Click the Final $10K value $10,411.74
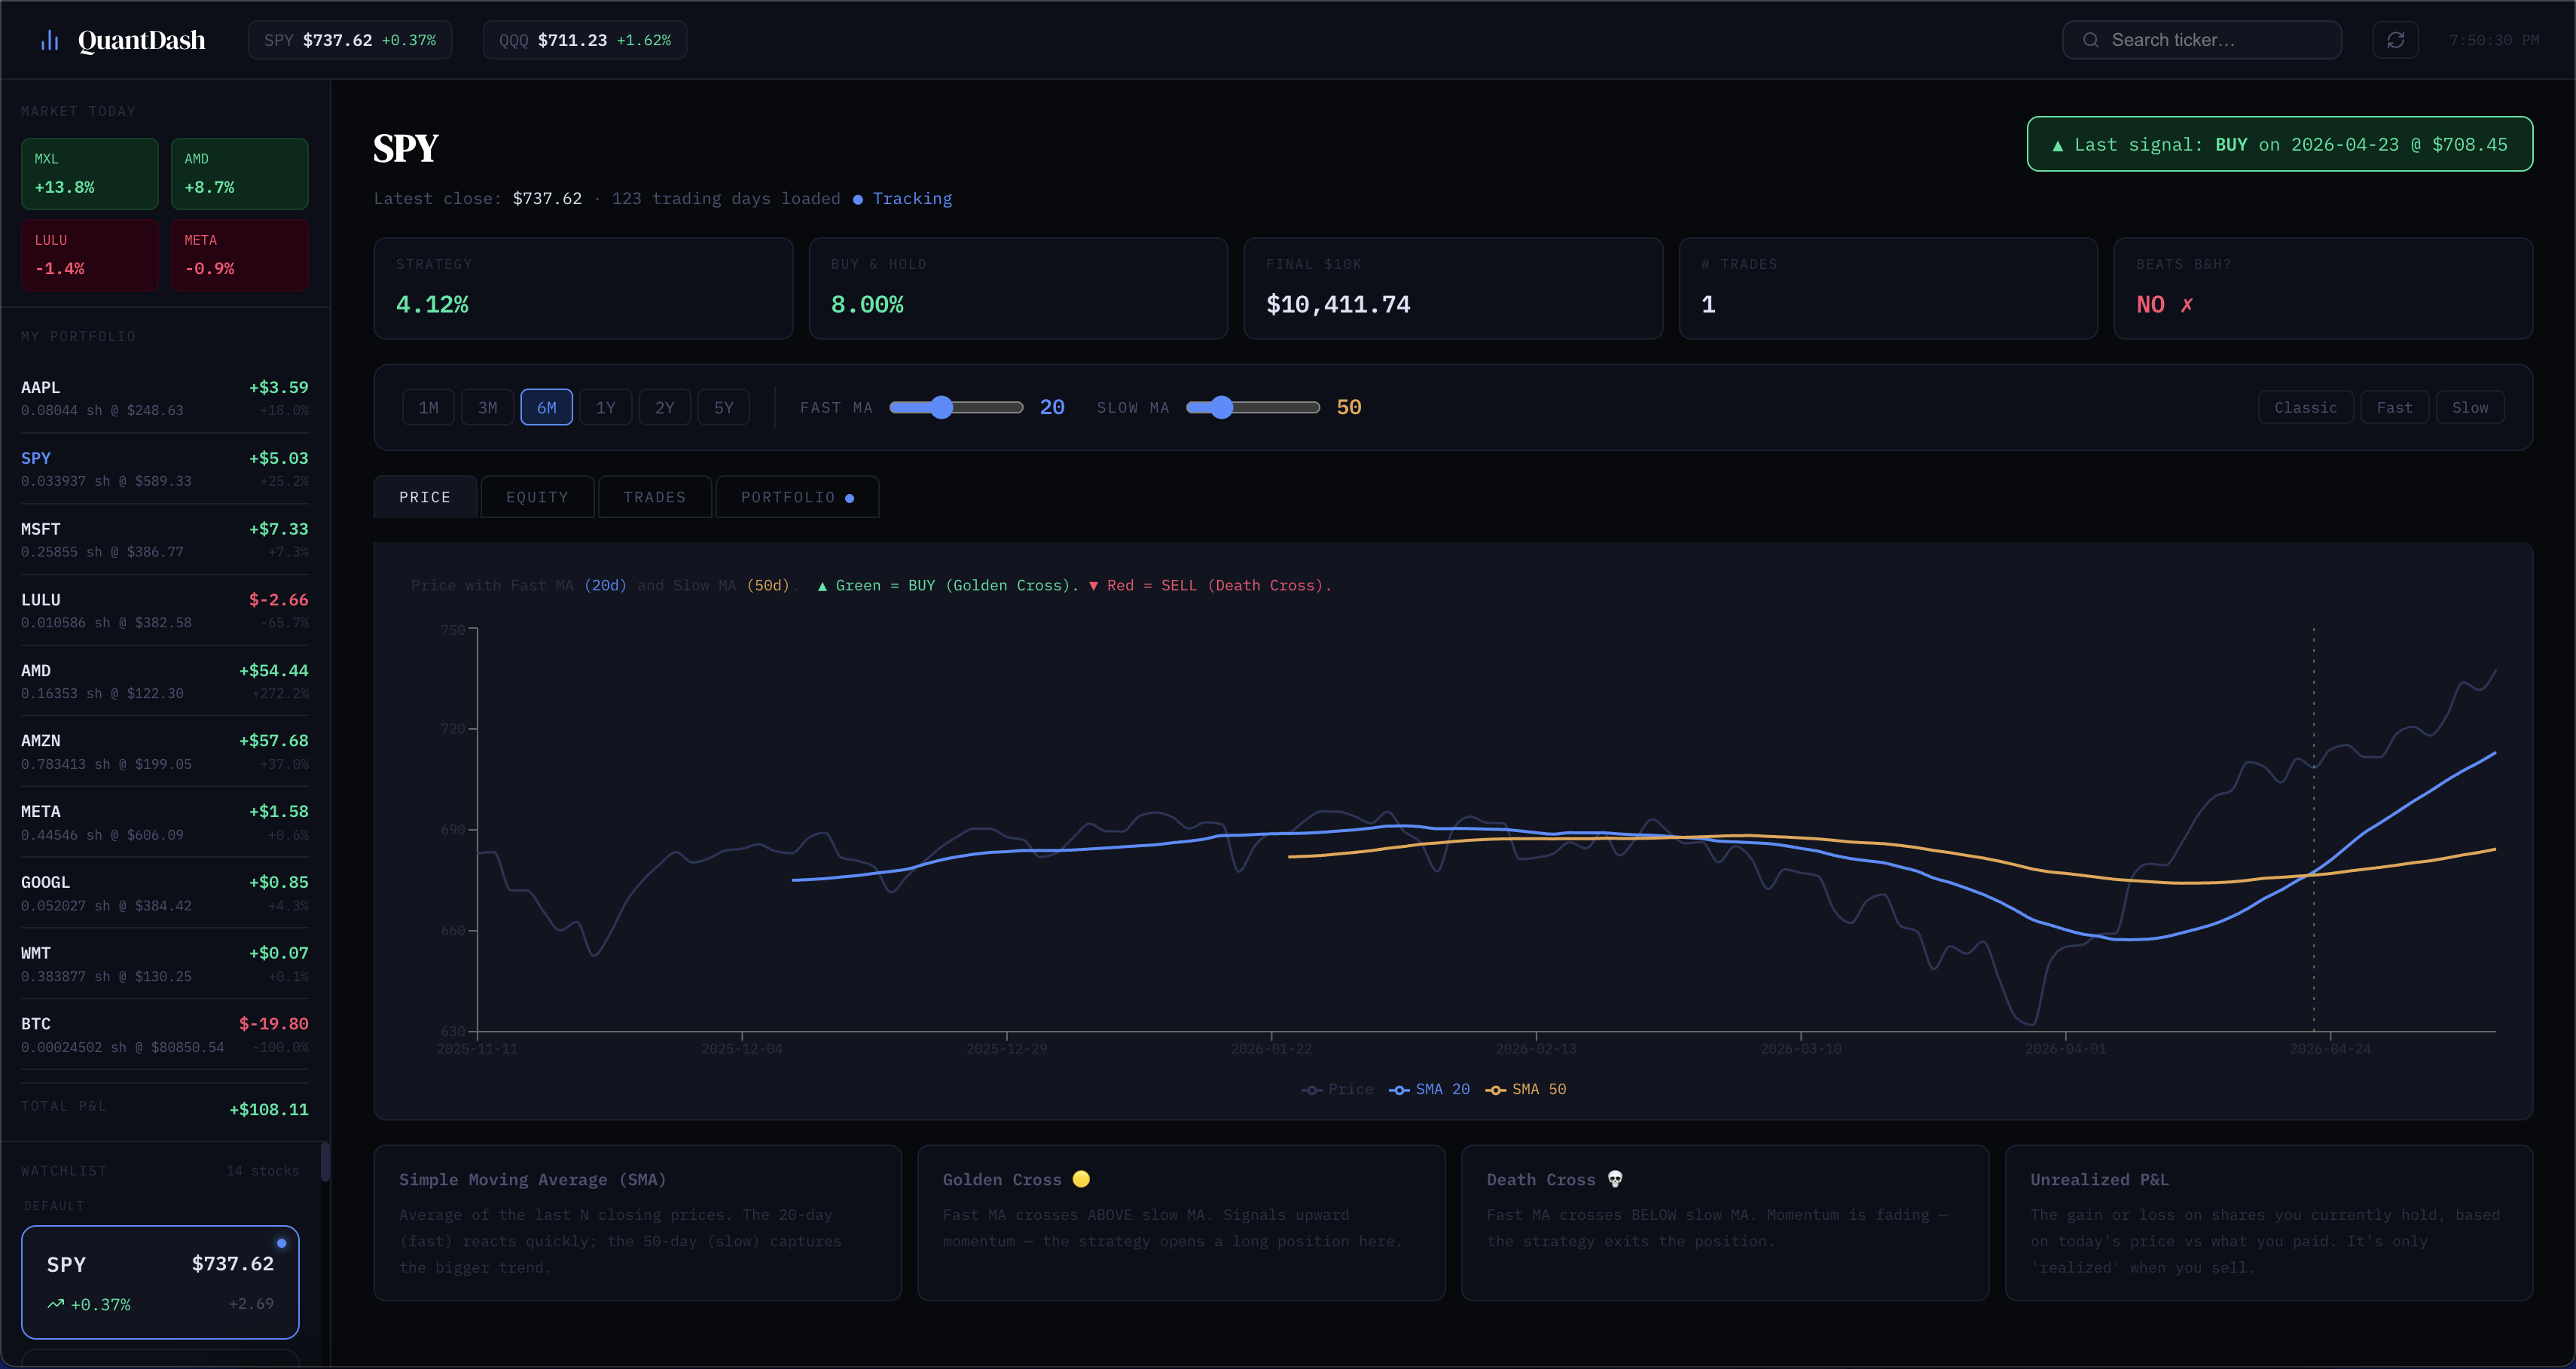The image size is (2576, 1369). coord(1338,305)
